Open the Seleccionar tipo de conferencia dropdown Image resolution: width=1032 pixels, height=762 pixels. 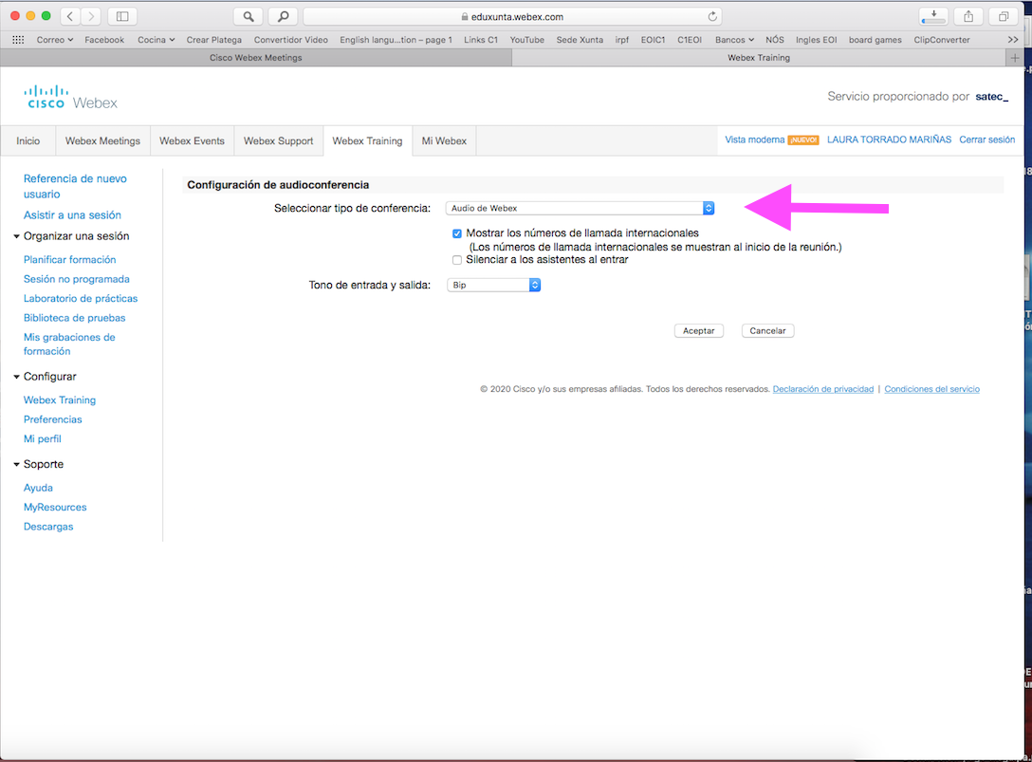(x=580, y=208)
